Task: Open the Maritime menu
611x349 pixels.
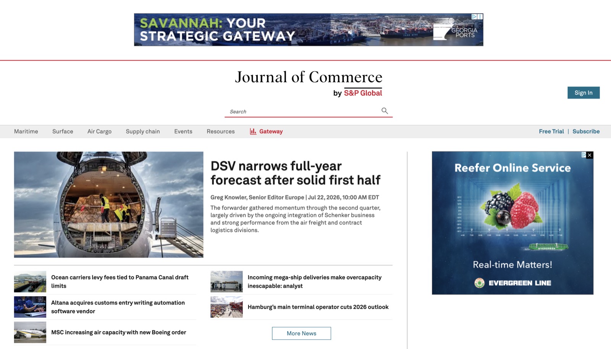Action: tap(26, 131)
